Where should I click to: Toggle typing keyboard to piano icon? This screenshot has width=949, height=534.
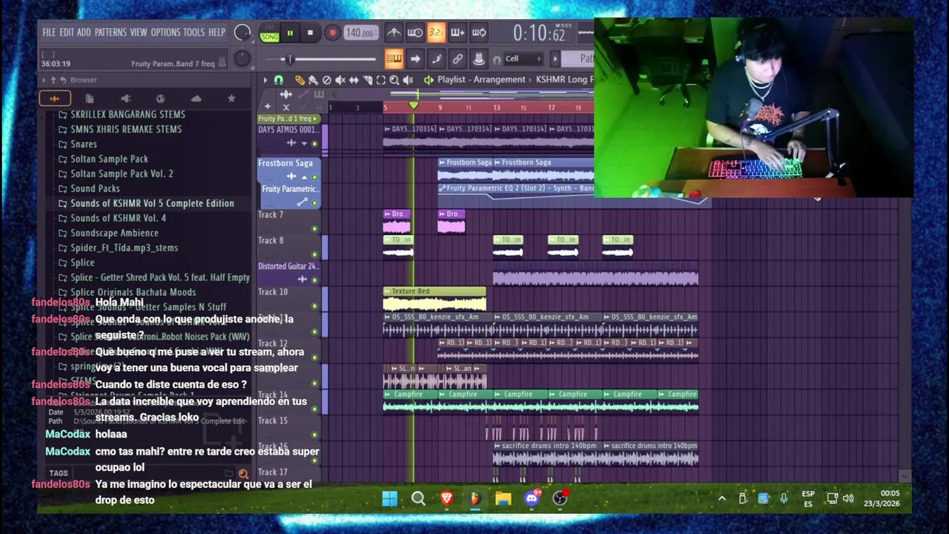pyautogui.click(x=394, y=59)
